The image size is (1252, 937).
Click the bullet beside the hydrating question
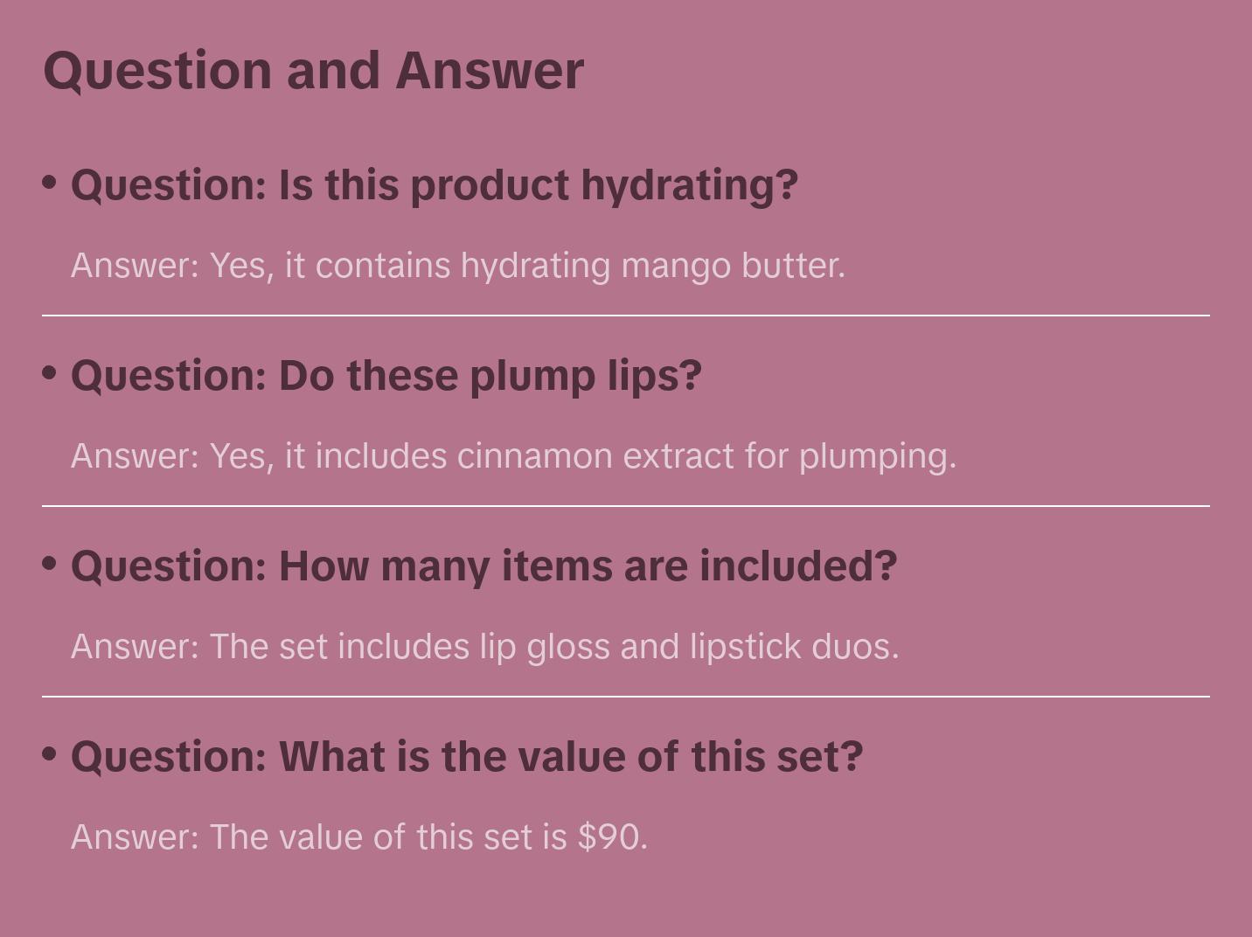click(x=50, y=183)
